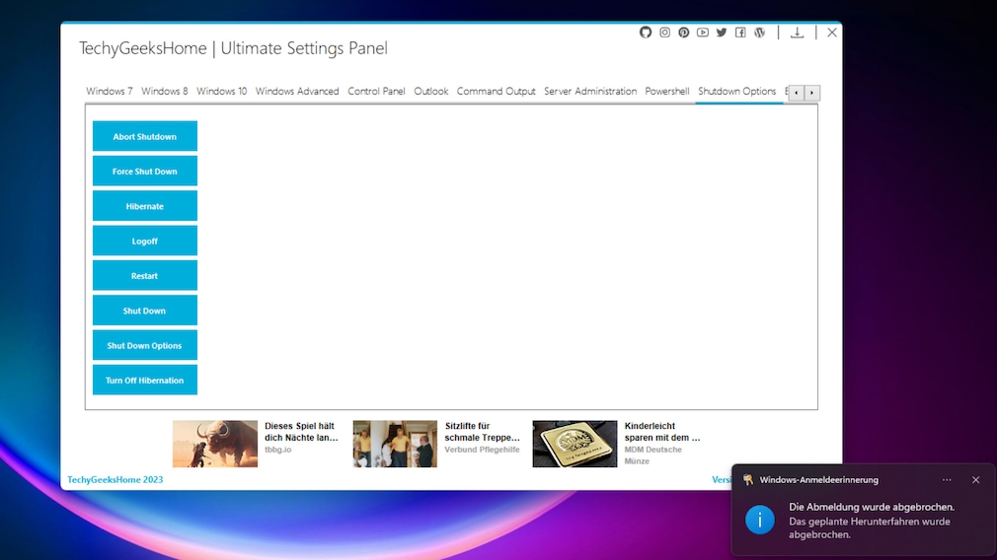
Task: Click the Force Shut Down button
Action: click(145, 172)
